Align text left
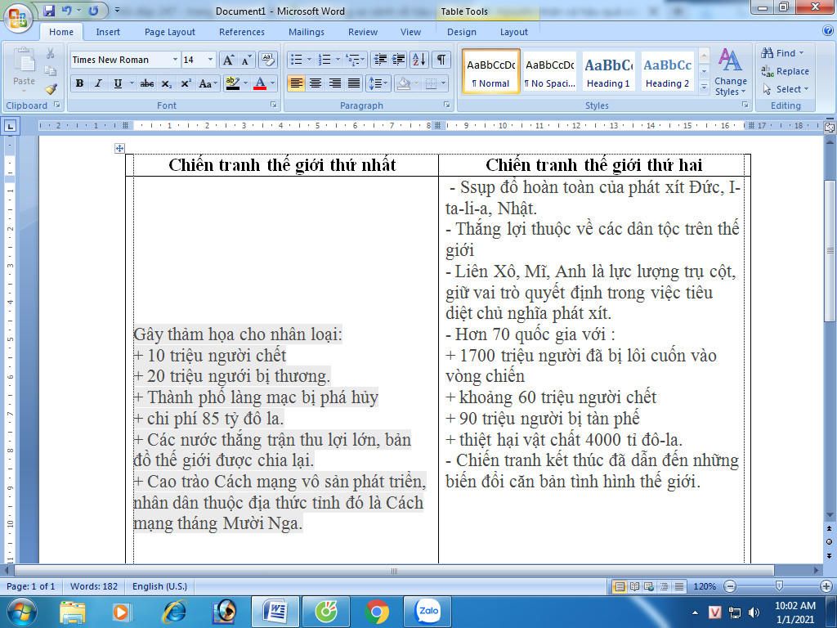 296,83
